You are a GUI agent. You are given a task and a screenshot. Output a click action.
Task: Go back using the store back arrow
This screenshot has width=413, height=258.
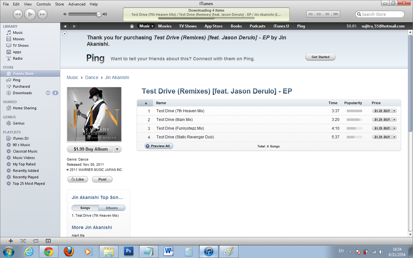(65, 26)
